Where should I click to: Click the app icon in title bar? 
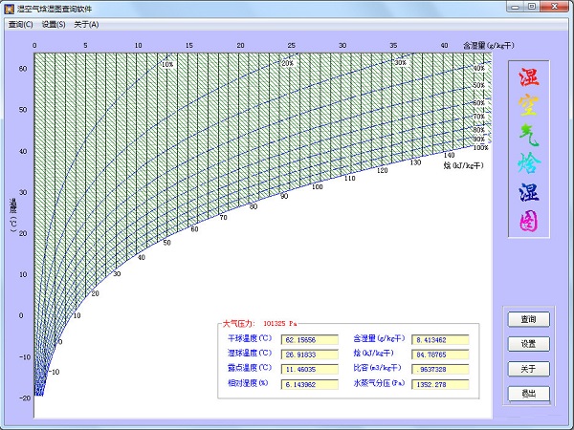(9, 8)
